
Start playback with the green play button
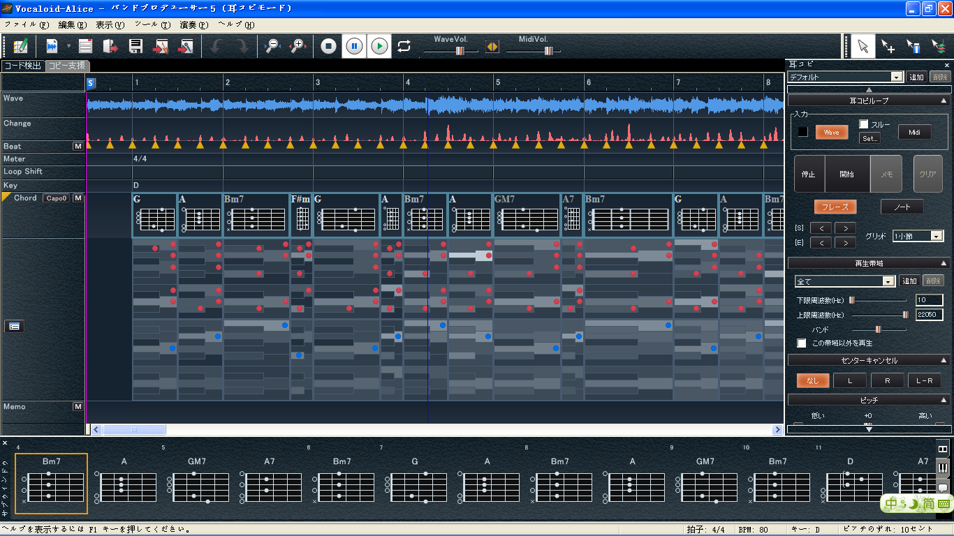coord(379,46)
